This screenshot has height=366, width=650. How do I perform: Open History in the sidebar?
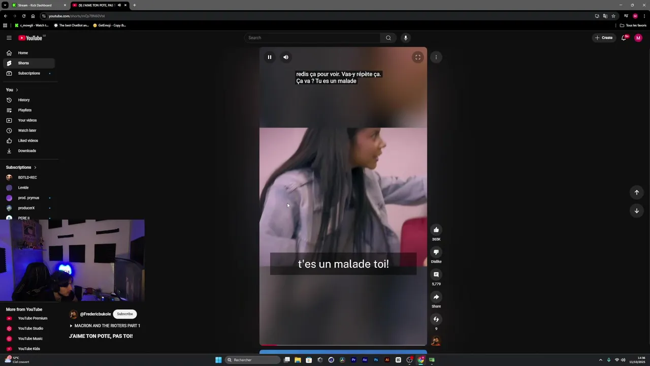pos(29,100)
